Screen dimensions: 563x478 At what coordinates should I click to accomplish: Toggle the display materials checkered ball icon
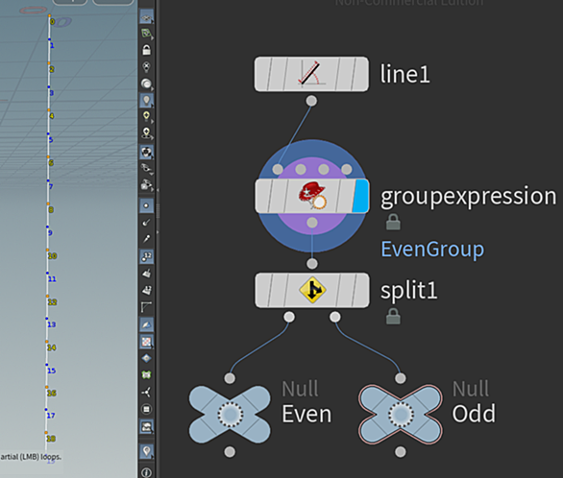pos(146,152)
